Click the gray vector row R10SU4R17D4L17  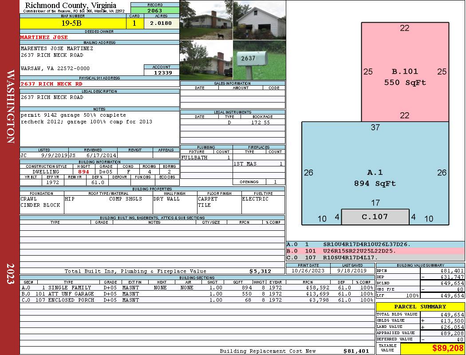375,257
